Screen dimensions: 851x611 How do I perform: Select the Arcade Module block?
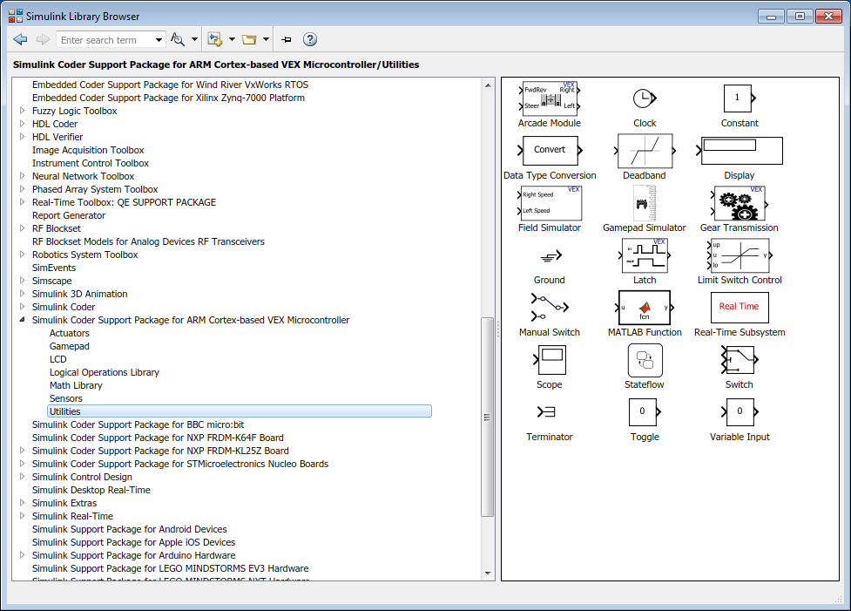point(549,98)
